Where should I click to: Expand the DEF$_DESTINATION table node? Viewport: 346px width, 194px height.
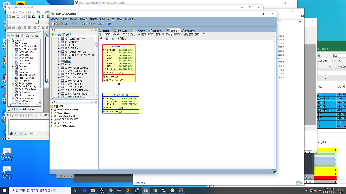click(x=59, y=39)
